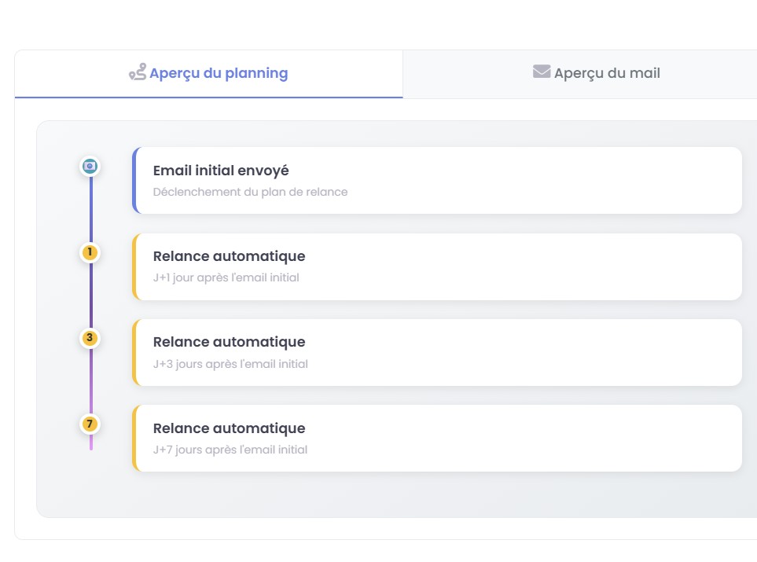The height and width of the screenshot is (562, 757).
Task: Click "J+1 jour après l'email initial" text
Action: pos(226,277)
